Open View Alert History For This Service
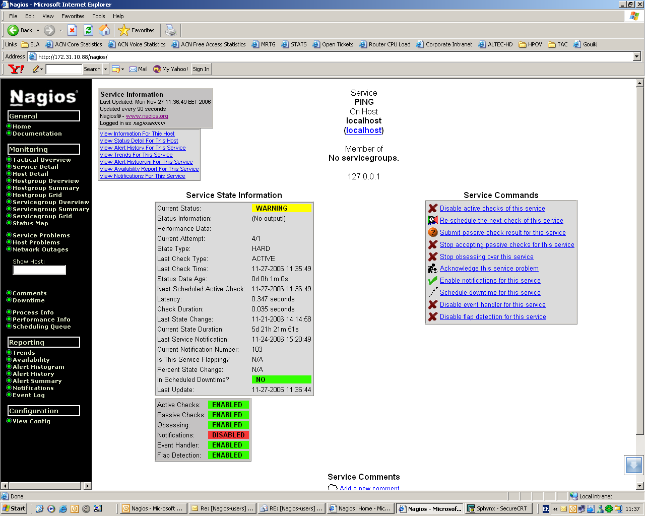The height and width of the screenshot is (516, 645). point(143,148)
